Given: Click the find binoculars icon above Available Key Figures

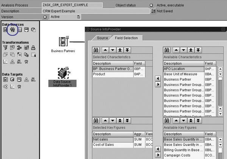Looking at the screenshot, I should (167, 120).
